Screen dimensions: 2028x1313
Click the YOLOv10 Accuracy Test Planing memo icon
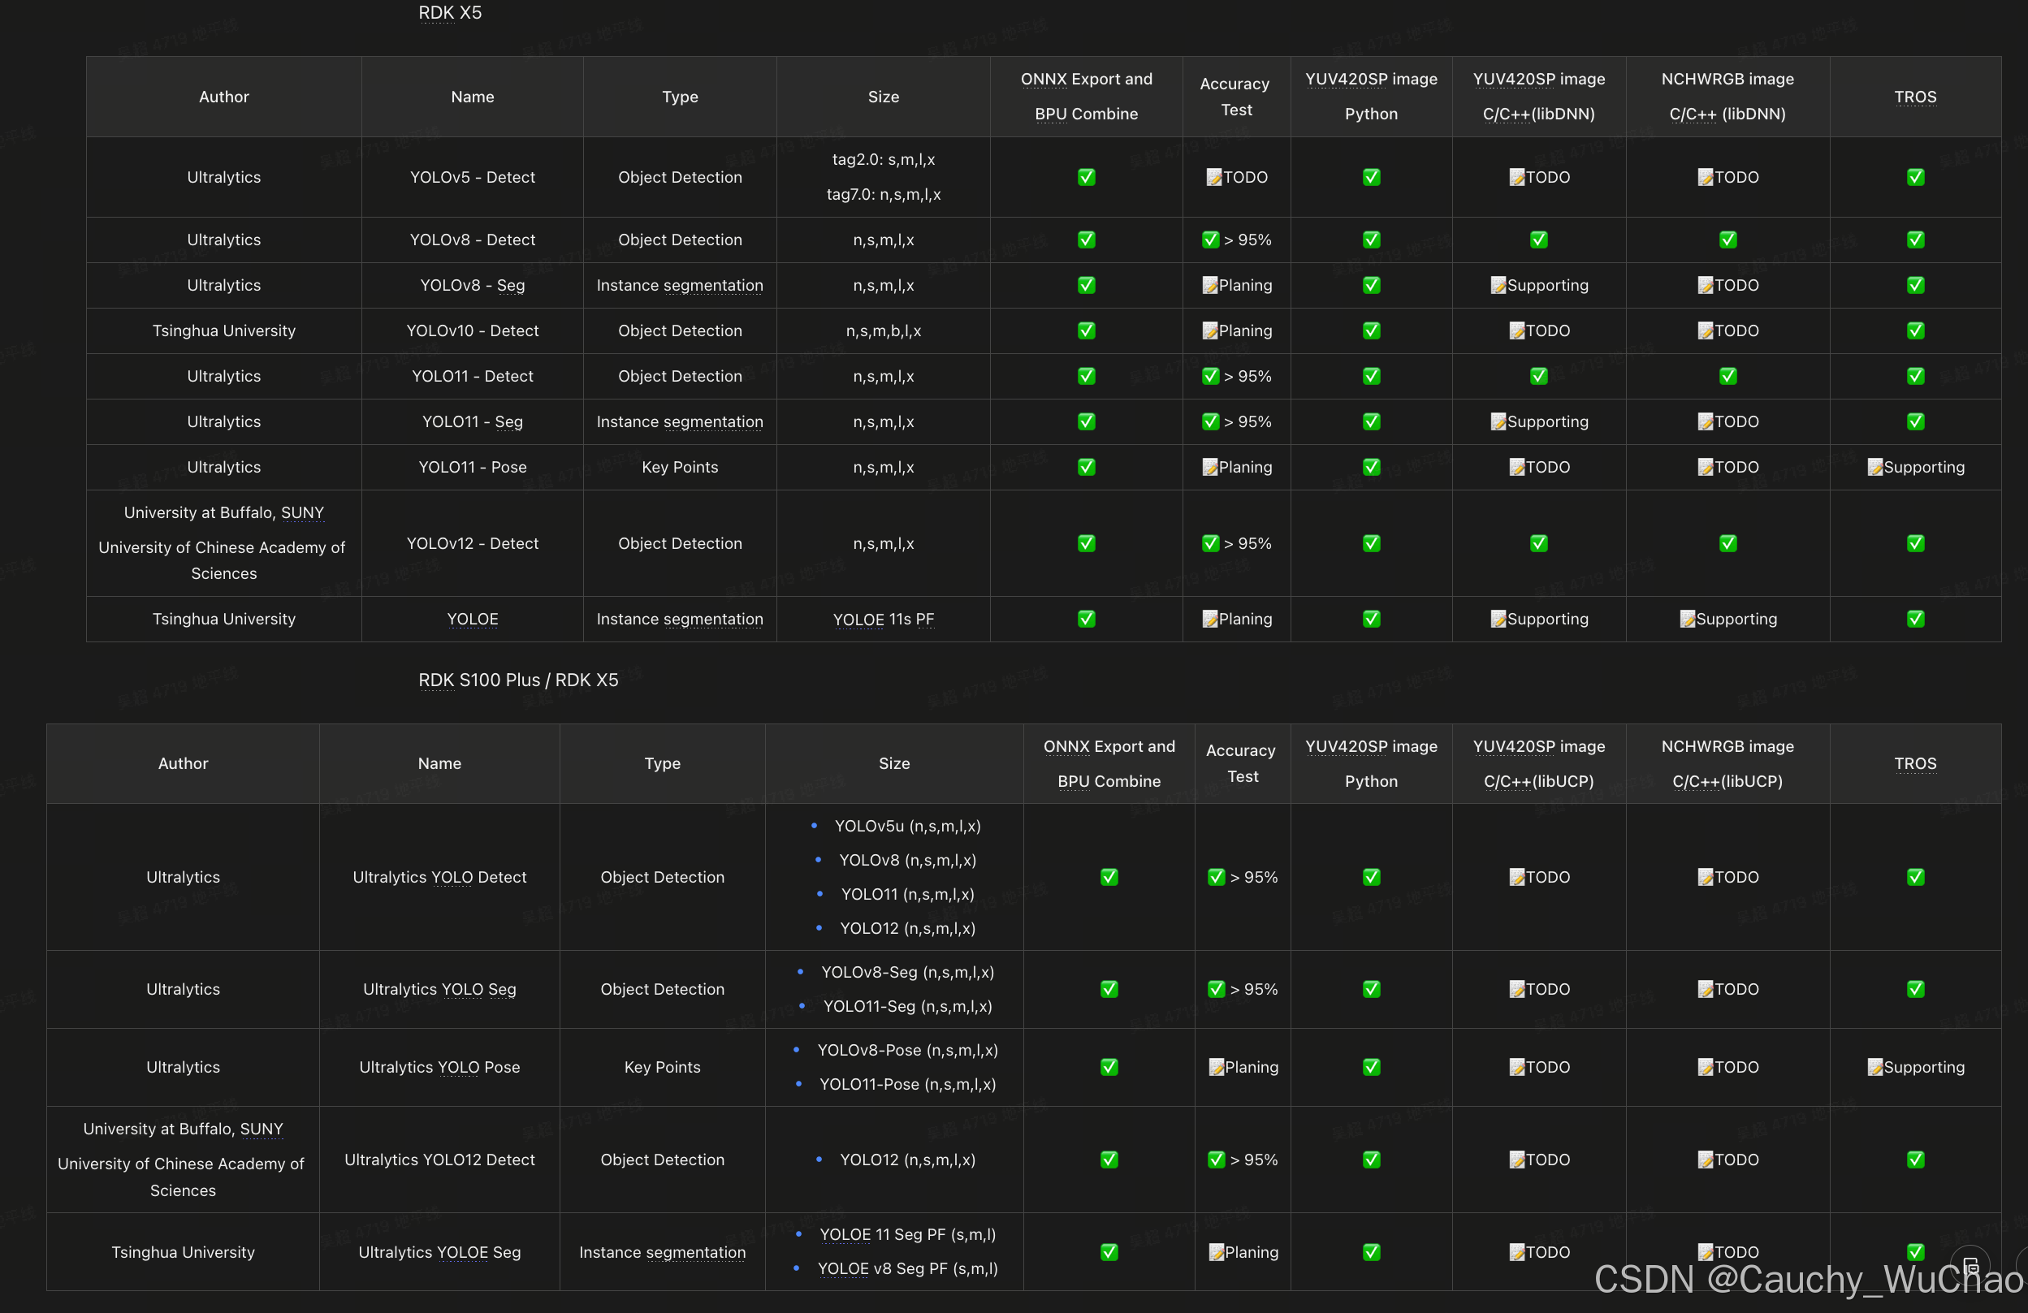tap(1210, 330)
